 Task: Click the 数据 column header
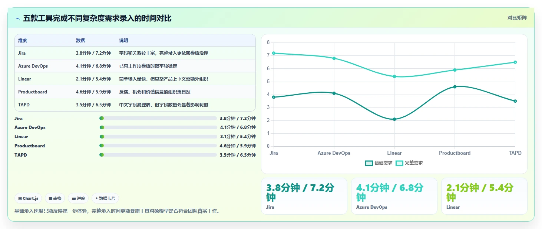click(x=80, y=41)
